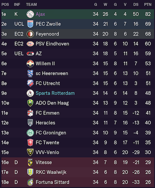The image size is (155, 188).
Task: Open the FC Groningen logo icon
Action: [x=30, y=133]
